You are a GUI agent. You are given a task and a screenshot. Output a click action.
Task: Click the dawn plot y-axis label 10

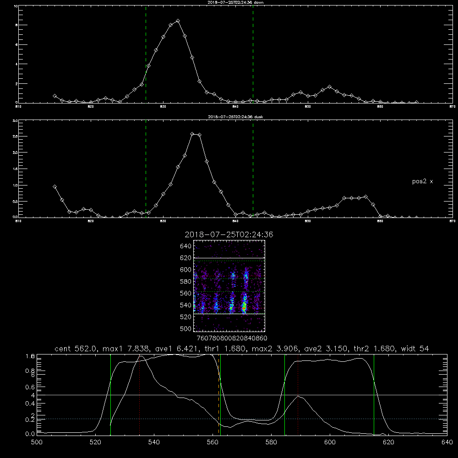pos(16,6)
